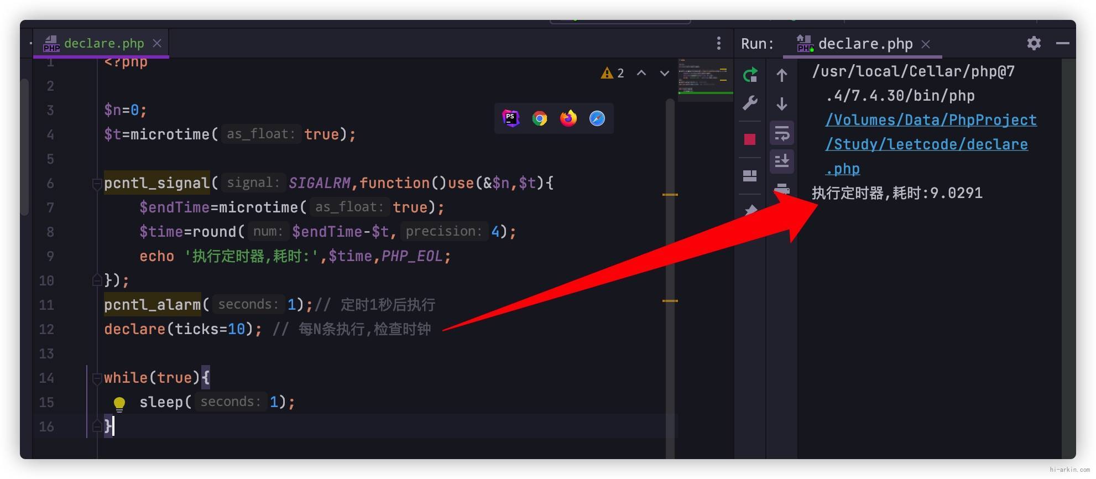1096x479 pixels.
Task: Click '/usr/local/Cellar/php@7' in the console
Action: [913, 71]
